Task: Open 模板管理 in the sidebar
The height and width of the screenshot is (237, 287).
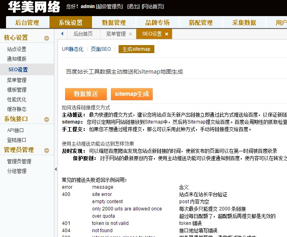Action: click(16, 90)
